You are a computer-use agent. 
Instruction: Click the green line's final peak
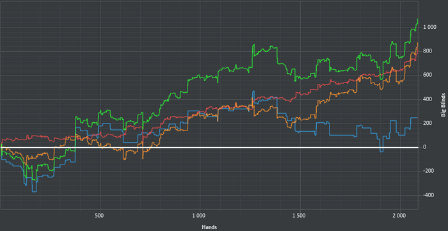tap(418, 19)
